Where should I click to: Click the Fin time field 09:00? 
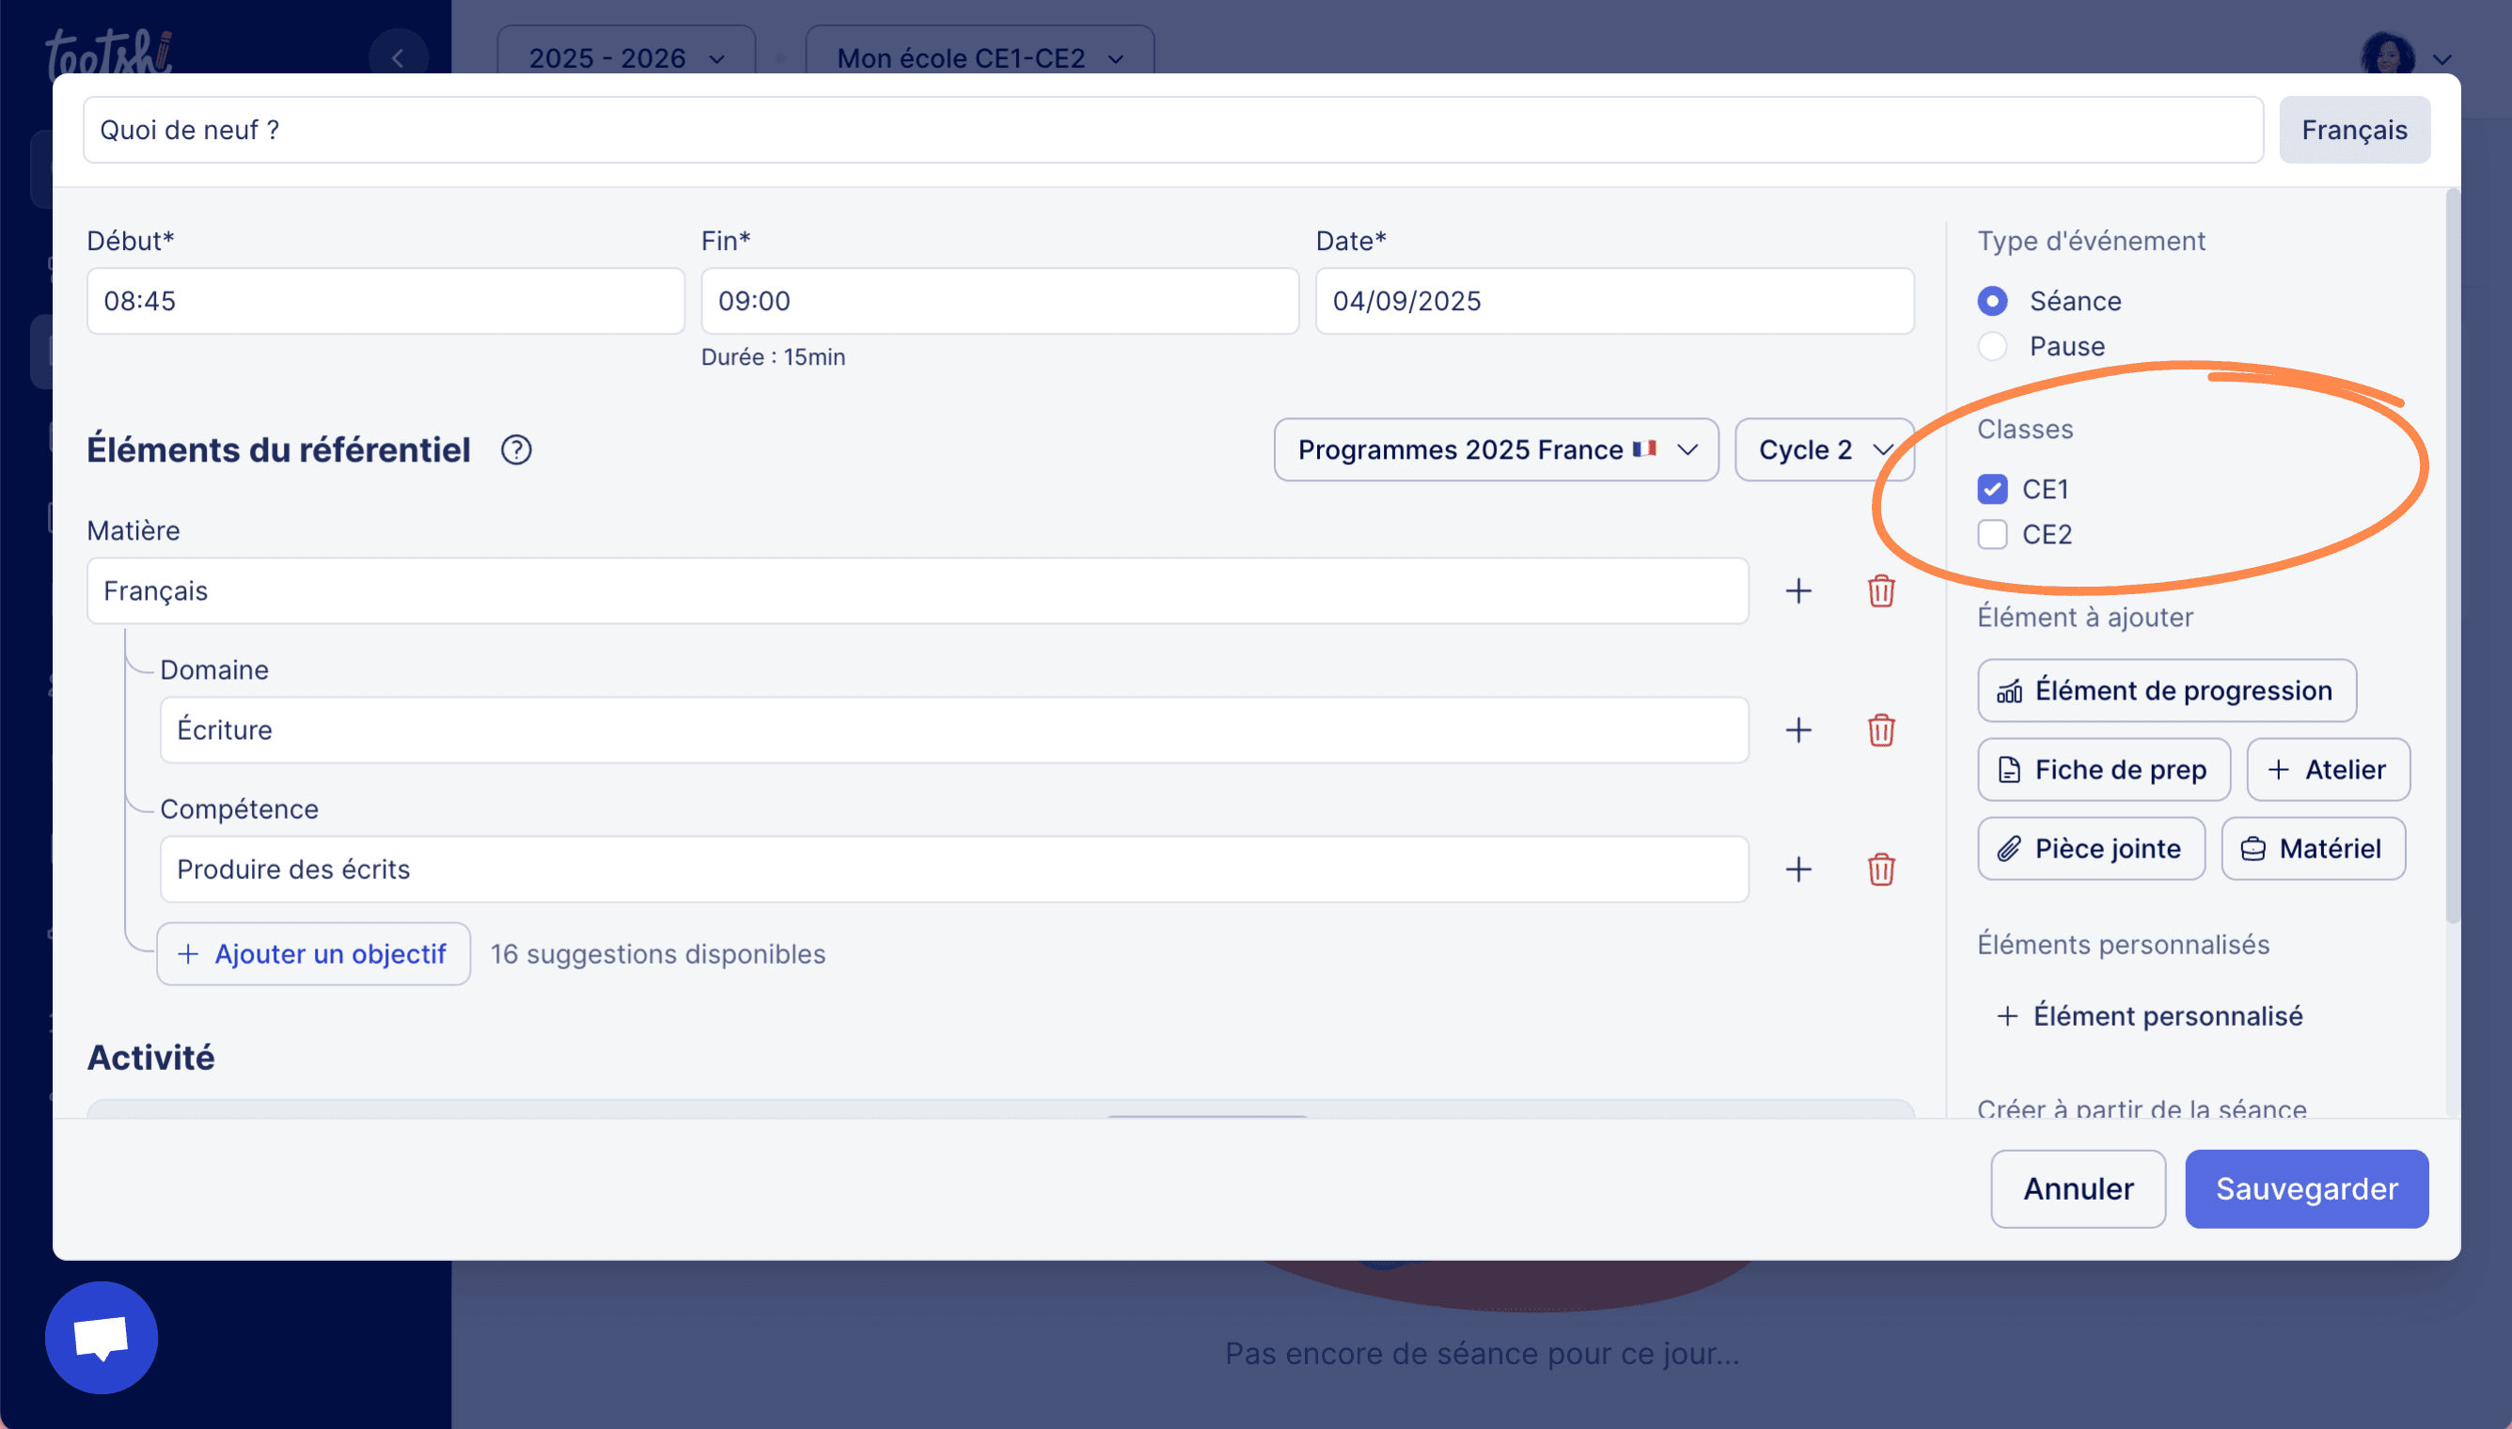1000,301
